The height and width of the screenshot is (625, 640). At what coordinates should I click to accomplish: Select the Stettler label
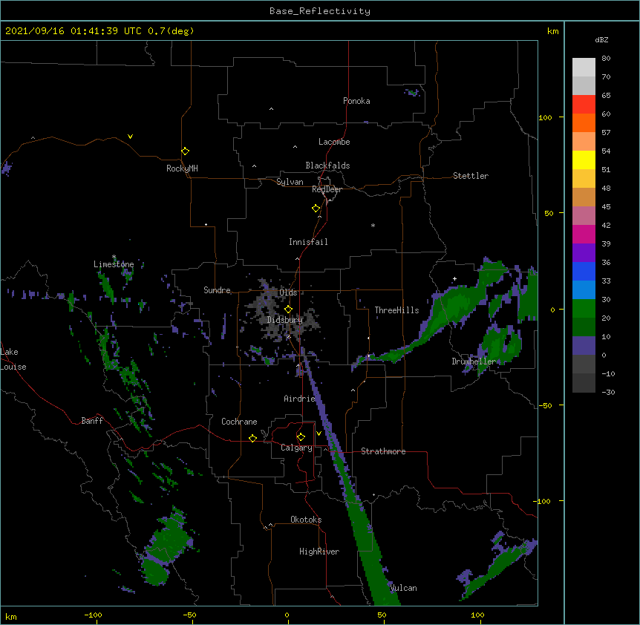[x=471, y=176]
